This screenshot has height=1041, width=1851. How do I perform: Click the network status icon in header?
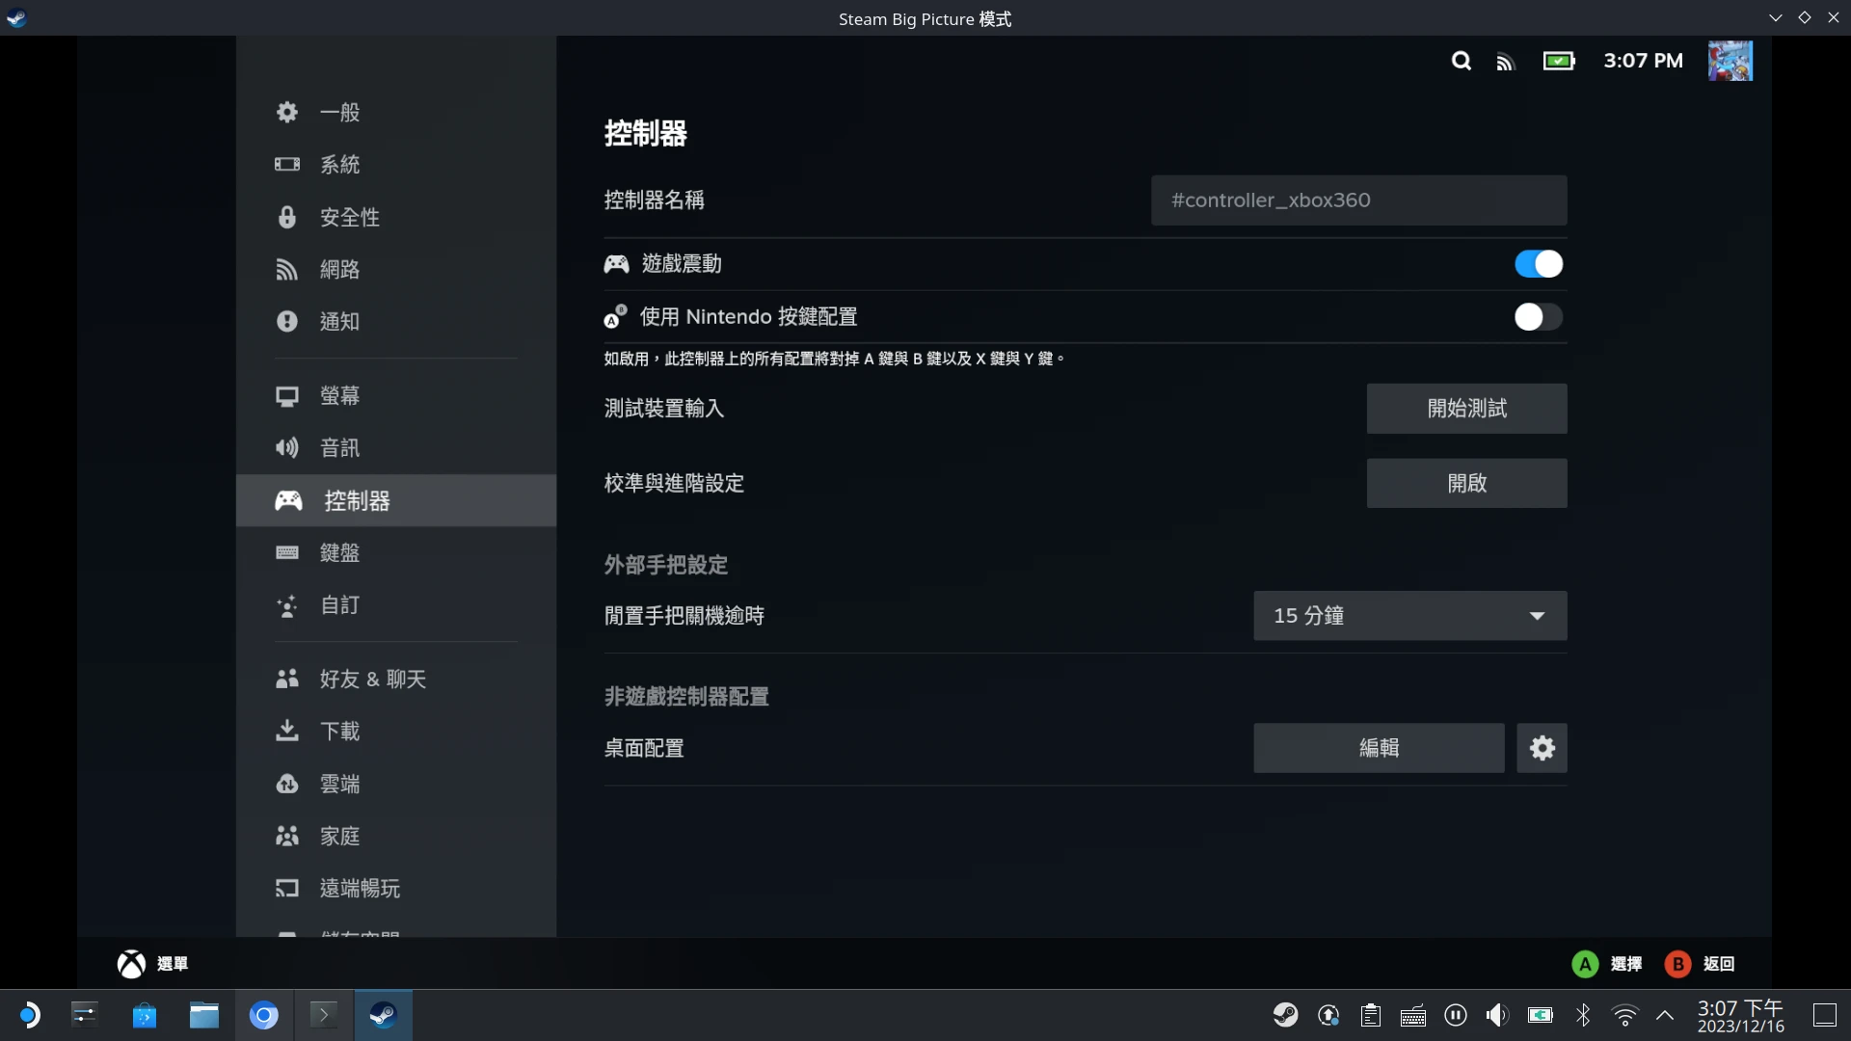[1505, 63]
